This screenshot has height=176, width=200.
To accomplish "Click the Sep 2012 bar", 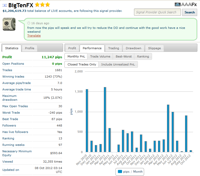I will click(186, 134).
